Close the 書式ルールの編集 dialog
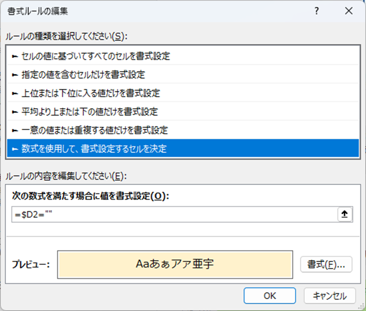 (x=349, y=11)
